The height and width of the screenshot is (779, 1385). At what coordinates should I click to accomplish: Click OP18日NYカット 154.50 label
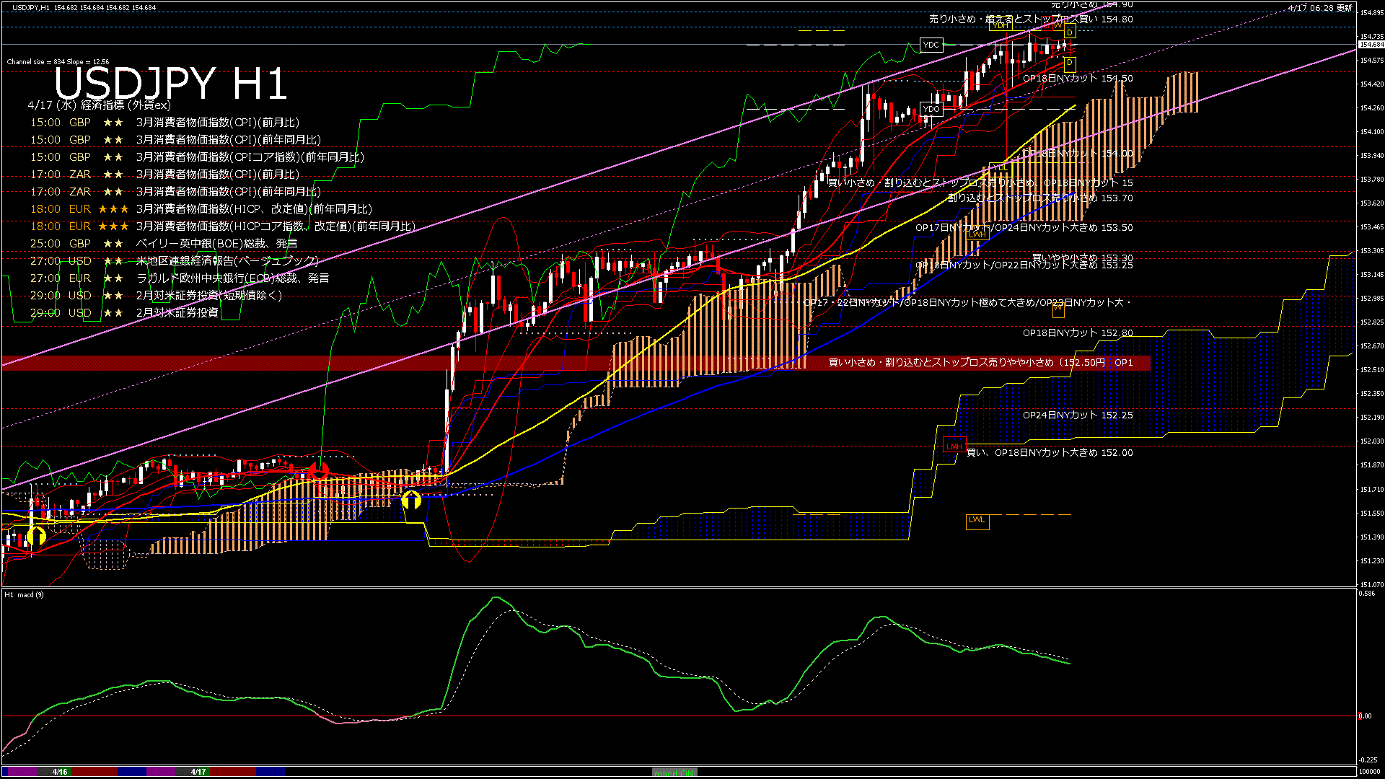click(1078, 79)
